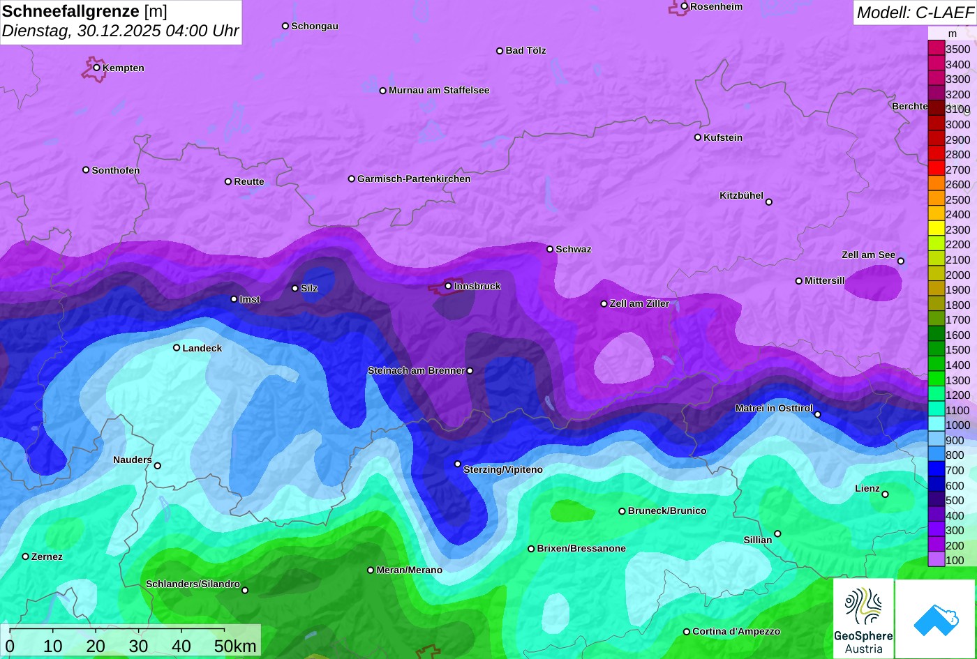Click the blue cloud arrow logo

[936, 619]
